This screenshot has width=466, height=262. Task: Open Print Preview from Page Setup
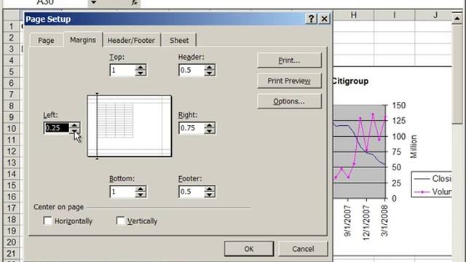(x=289, y=81)
